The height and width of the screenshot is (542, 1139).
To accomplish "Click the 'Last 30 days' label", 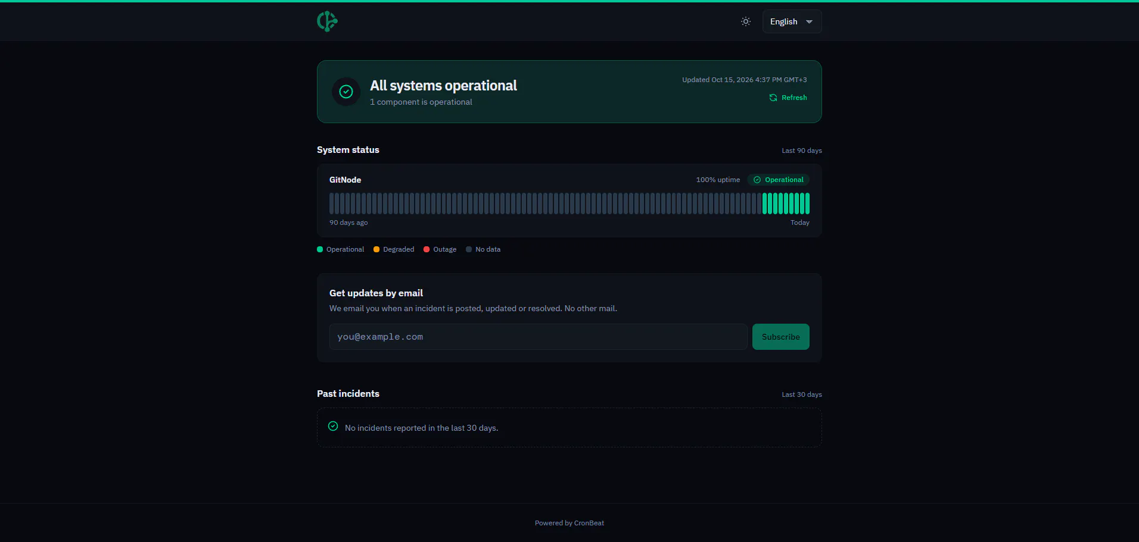I will [802, 394].
